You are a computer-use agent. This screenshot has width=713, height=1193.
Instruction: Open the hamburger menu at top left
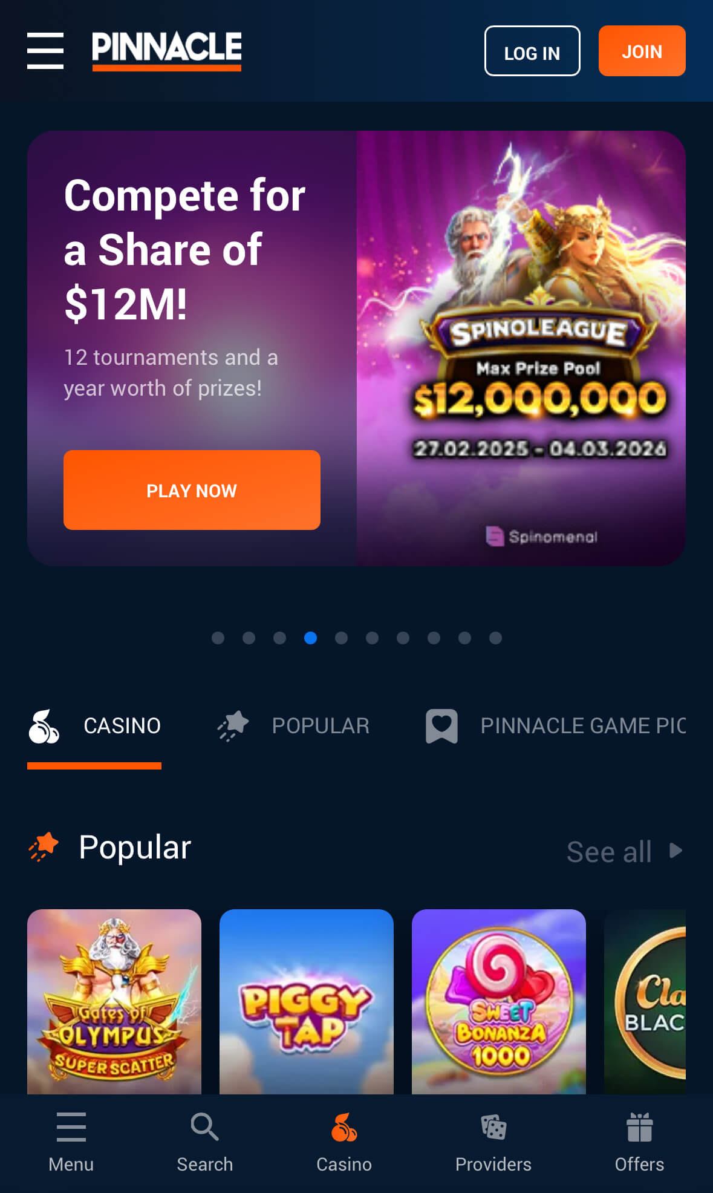[x=45, y=51]
